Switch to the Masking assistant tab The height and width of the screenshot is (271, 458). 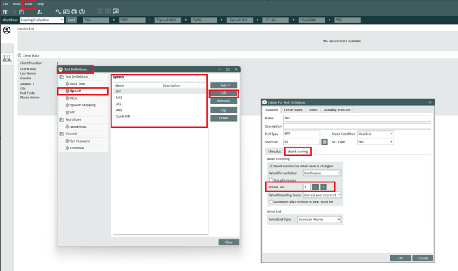click(x=337, y=110)
